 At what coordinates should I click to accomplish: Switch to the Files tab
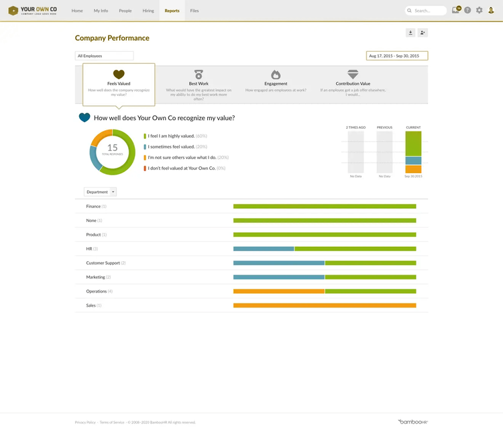[x=194, y=11]
